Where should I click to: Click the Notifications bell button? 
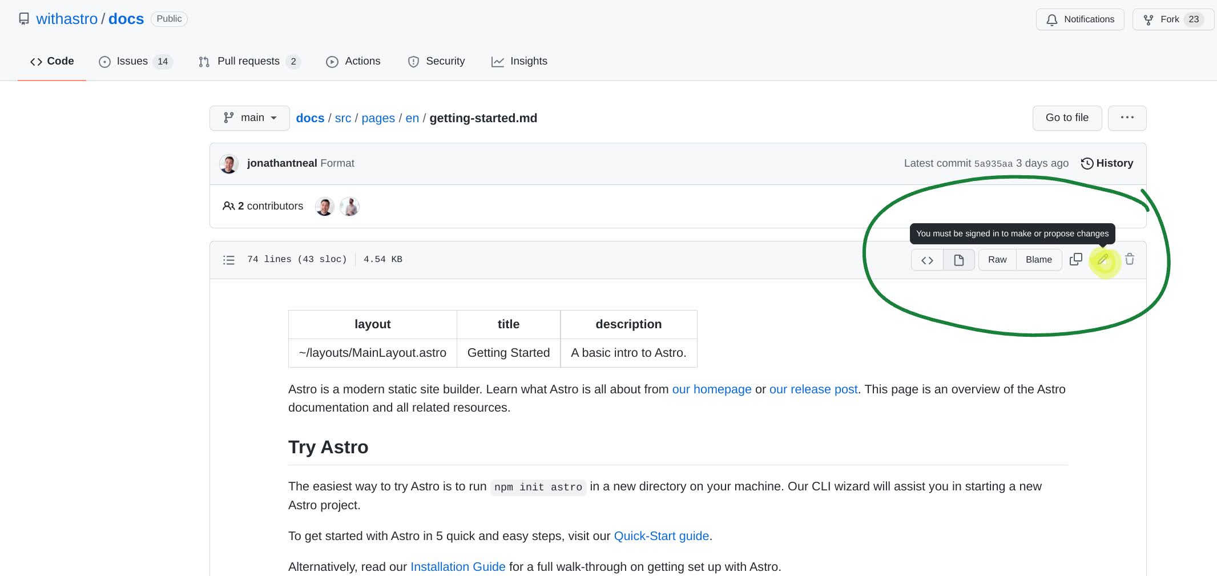click(x=1080, y=19)
